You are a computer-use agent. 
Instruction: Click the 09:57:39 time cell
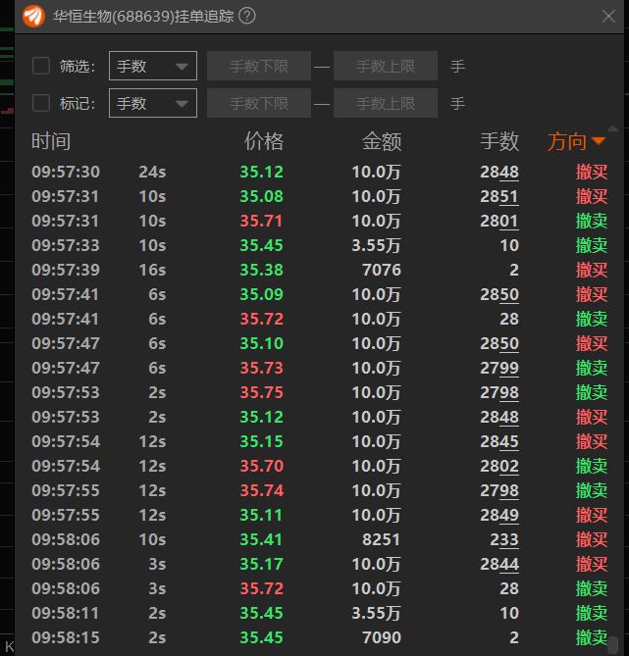(66, 271)
